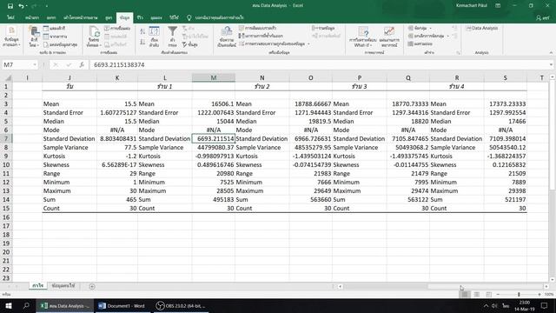Click the Subtotal icon in Outline group
The image size is (556, 313).
411,44
